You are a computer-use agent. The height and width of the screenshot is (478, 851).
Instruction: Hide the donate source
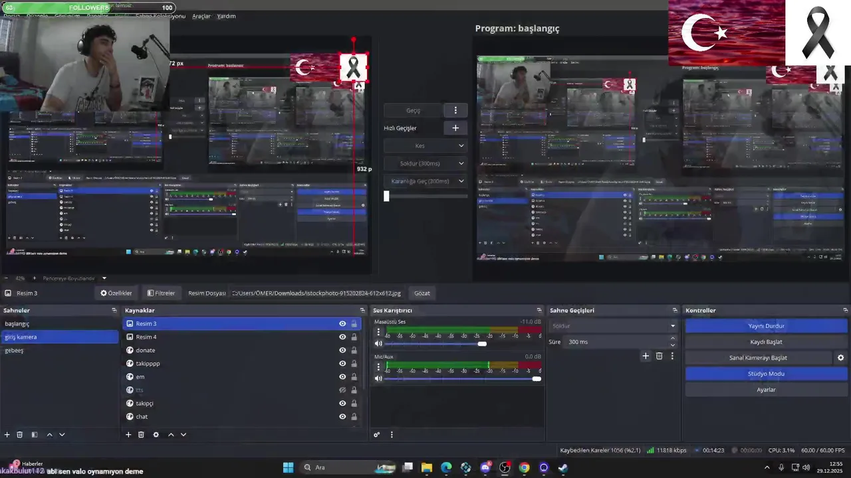pos(342,350)
